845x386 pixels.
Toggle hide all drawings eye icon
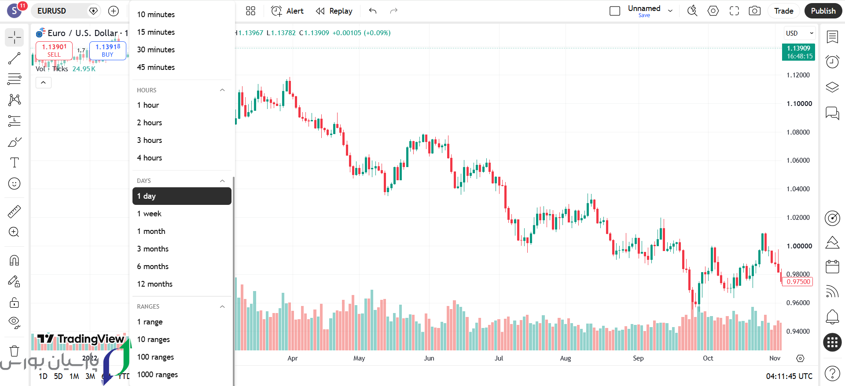point(14,323)
